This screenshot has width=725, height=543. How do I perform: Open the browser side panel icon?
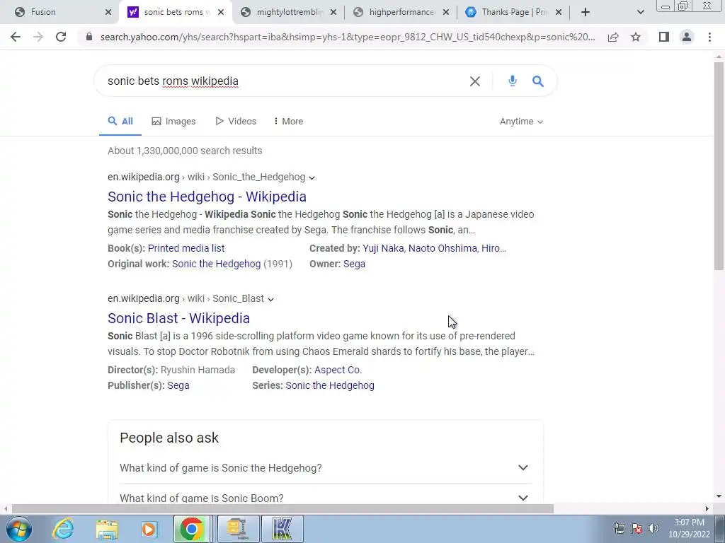(x=664, y=37)
